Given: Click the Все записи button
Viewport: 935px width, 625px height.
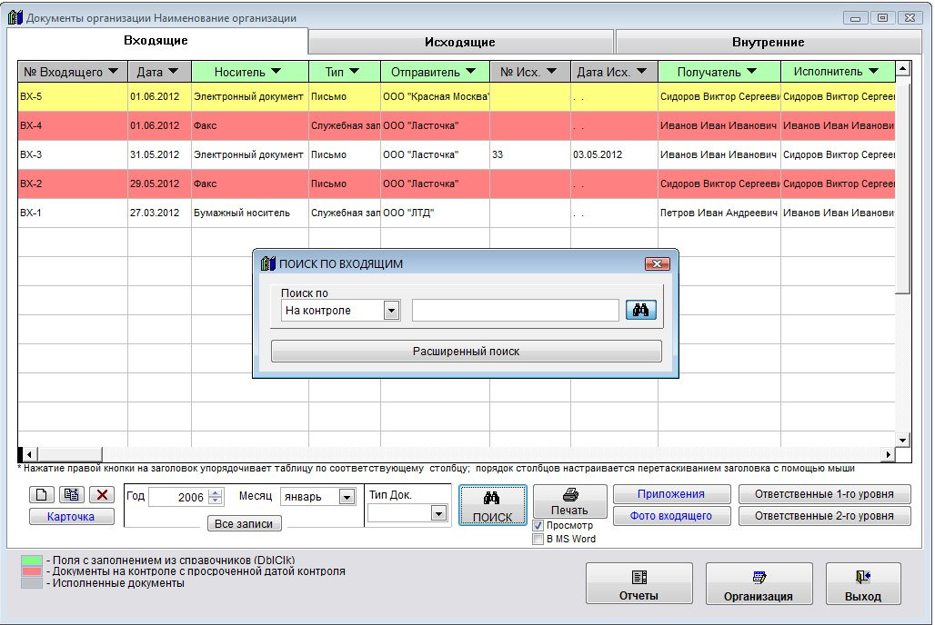Looking at the screenshot, I should tap(245, 523).
